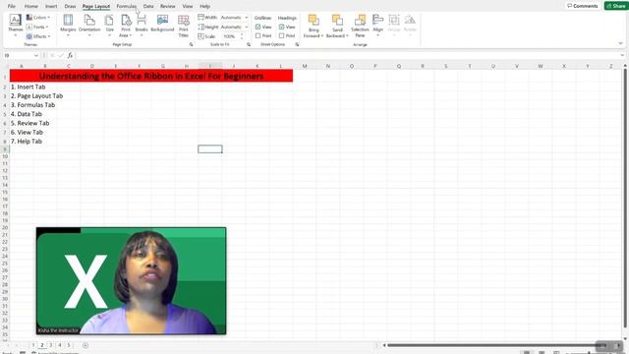Select row 20 header
This screenshot has height=354, width=629.
5,227
